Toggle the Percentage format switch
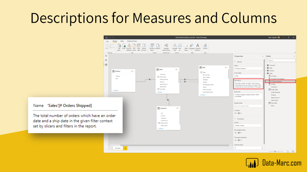Viewport: 307px width, 172px height. [x=240, y=133]
